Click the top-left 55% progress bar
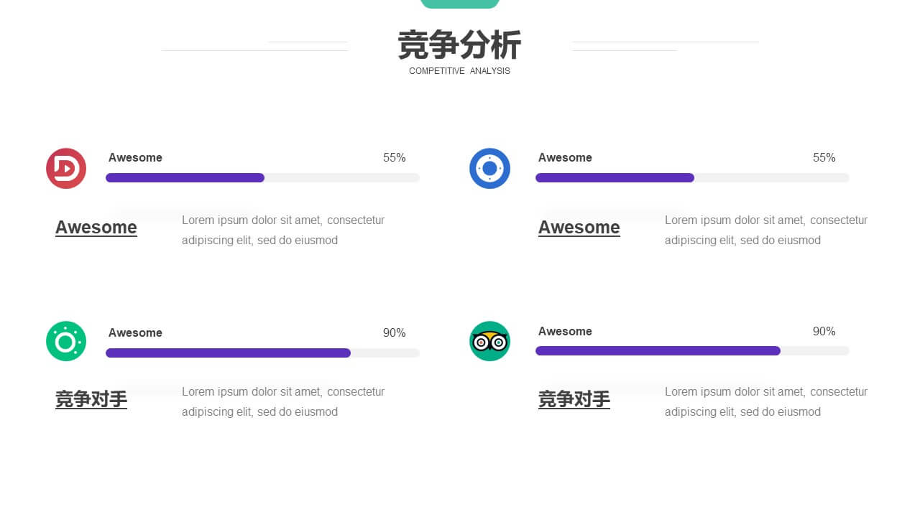The height and width of the screenshot is (517, 920). click(262, 177)
